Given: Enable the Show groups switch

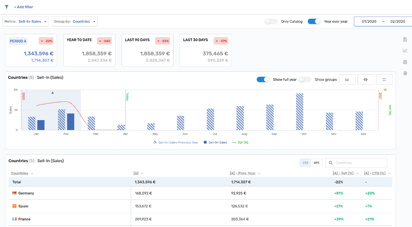Looking at the screenshot, I should pos(304,80).
